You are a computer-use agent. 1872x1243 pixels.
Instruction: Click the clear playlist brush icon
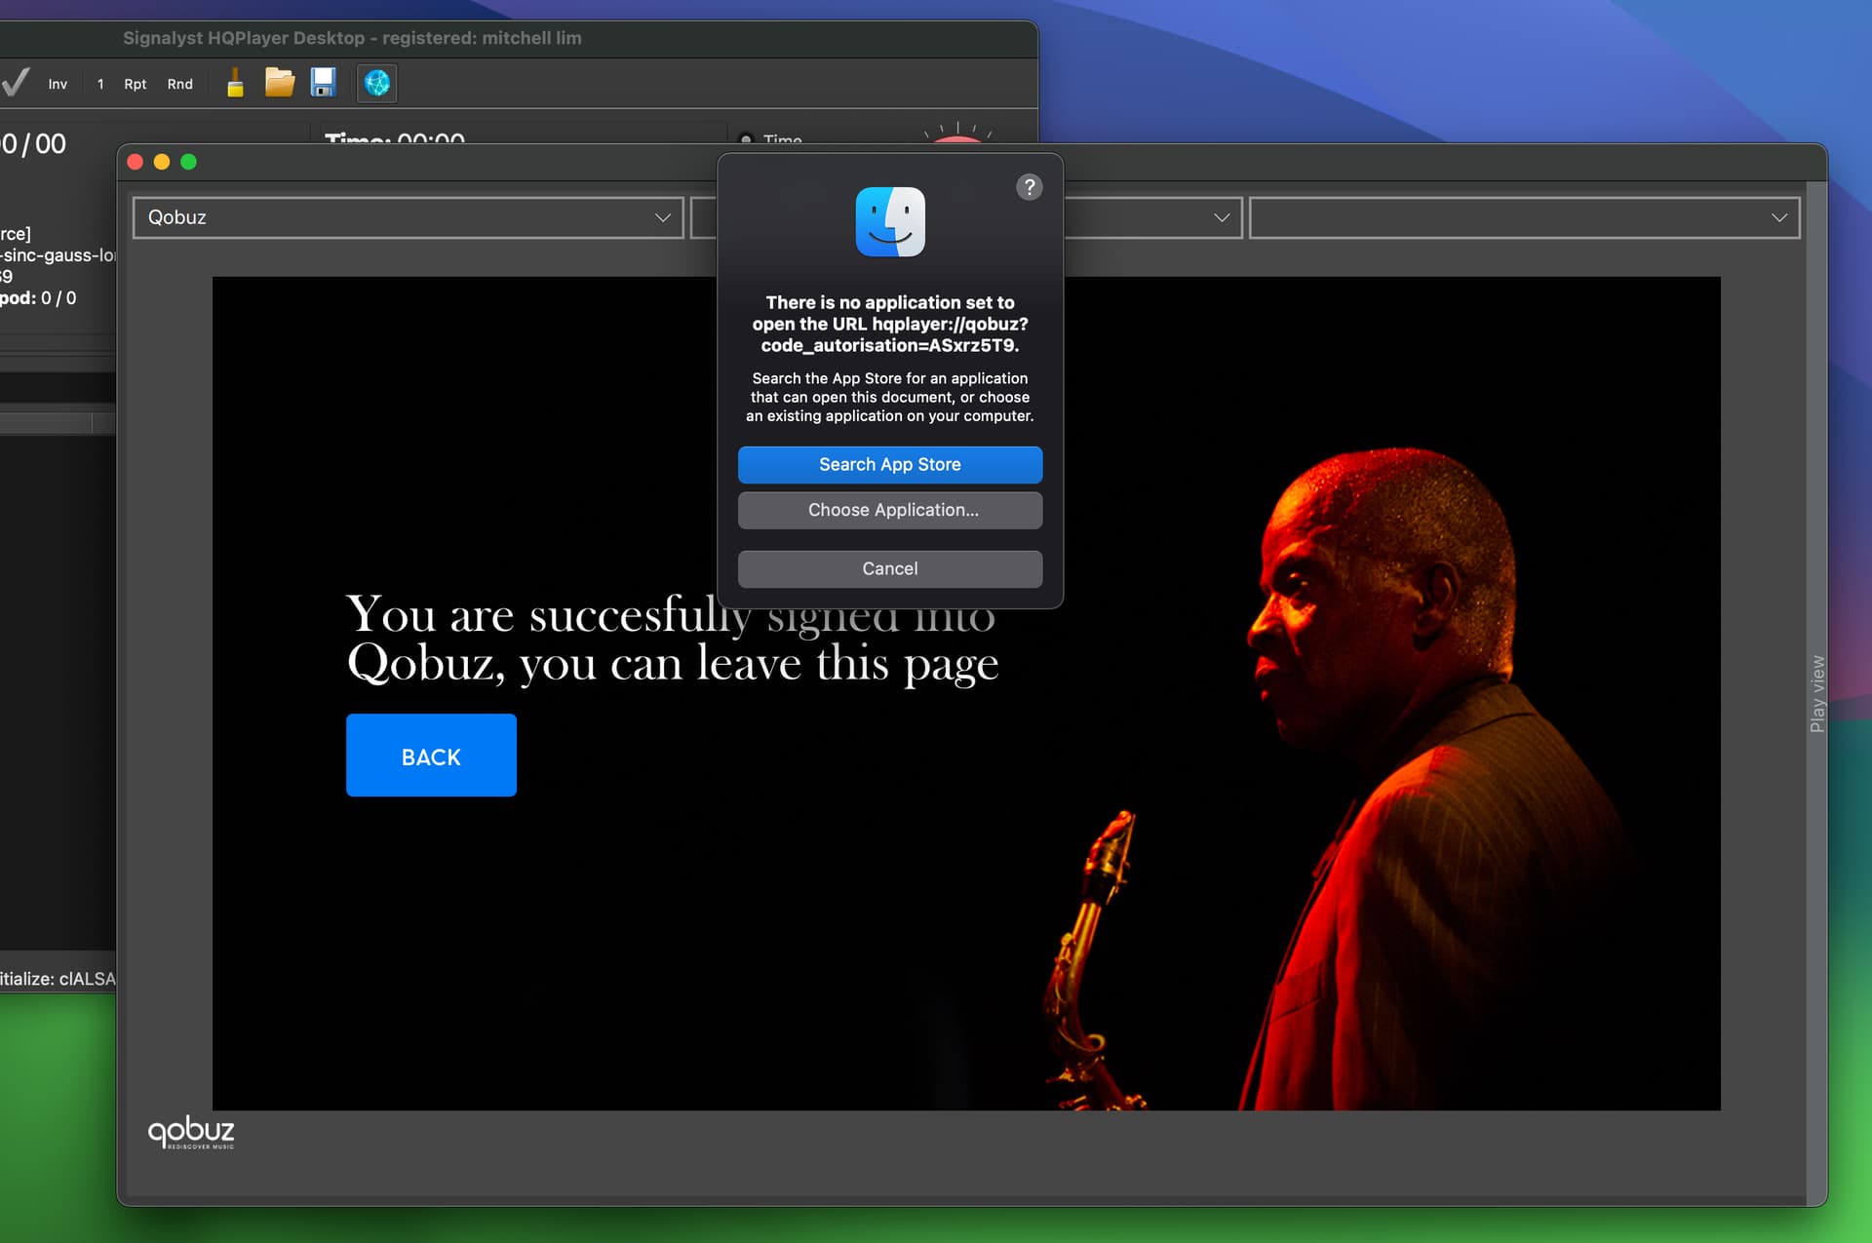click(235, 83)
